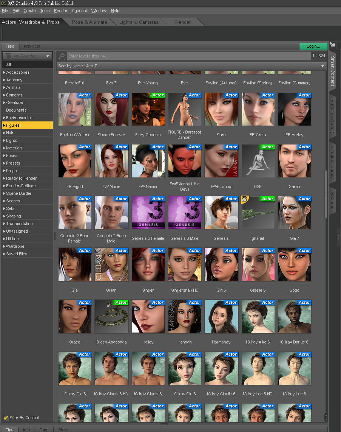
Task: Select the All category row
Action: pyautogui.click(x=27, y=65)
